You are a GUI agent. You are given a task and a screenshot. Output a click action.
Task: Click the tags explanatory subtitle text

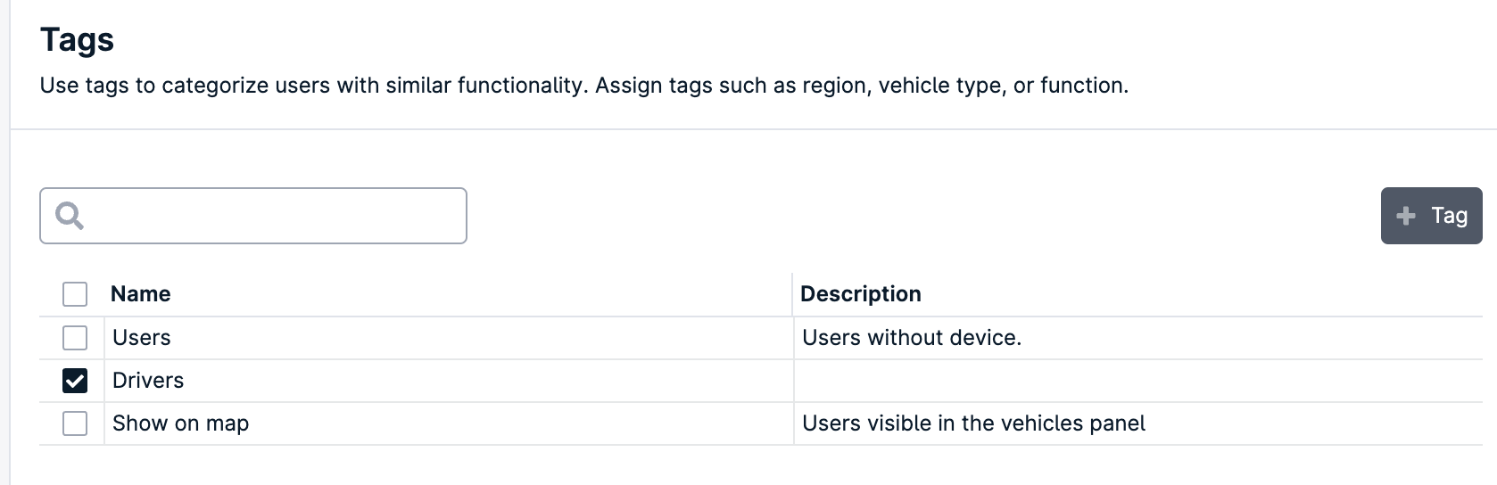[584, 86]
